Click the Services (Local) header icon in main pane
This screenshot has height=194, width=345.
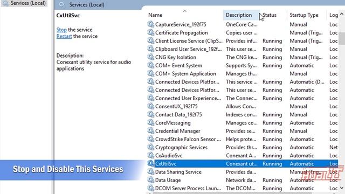tap(62, 5)
